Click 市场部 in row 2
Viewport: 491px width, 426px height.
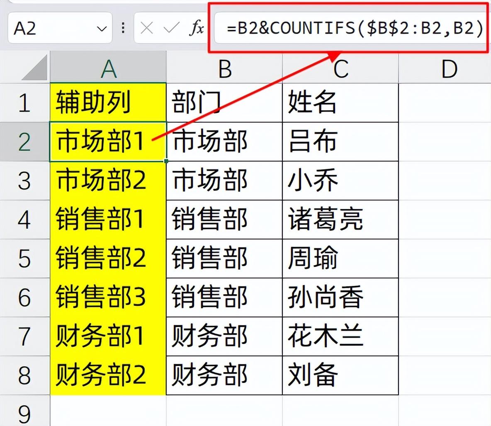[x=224, y=142]
